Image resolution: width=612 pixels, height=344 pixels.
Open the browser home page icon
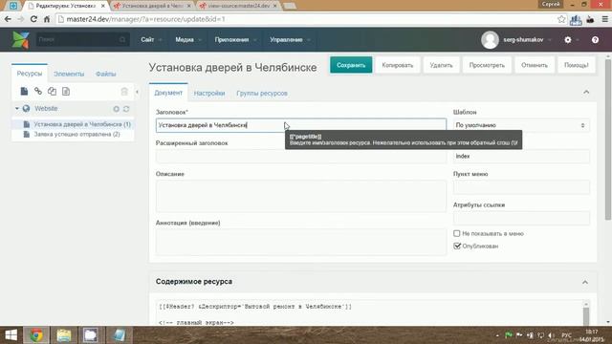click(x=47, y=19)
